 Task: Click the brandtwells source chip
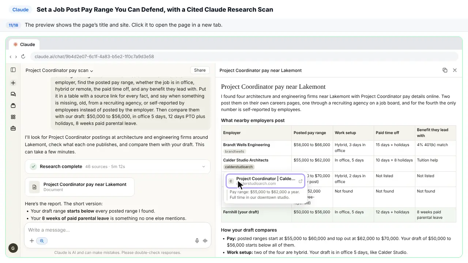234,151
